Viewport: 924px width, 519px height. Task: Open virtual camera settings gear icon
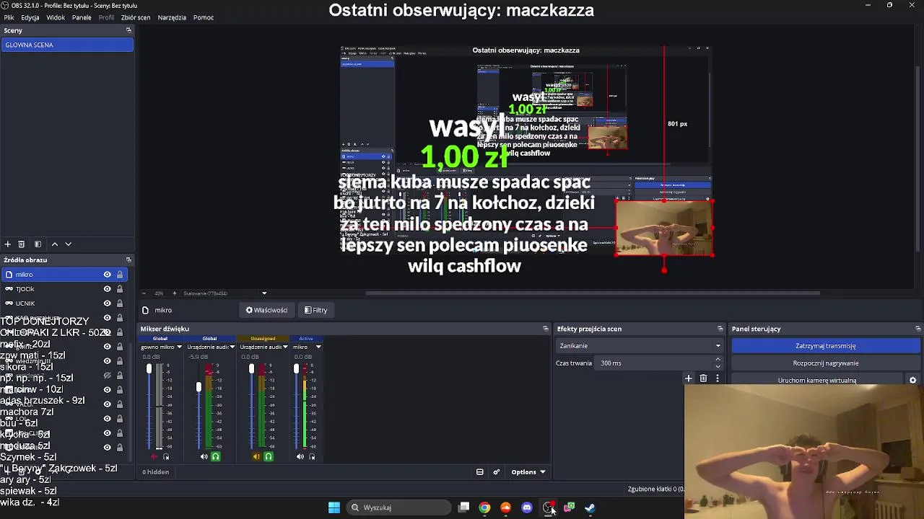912,380
